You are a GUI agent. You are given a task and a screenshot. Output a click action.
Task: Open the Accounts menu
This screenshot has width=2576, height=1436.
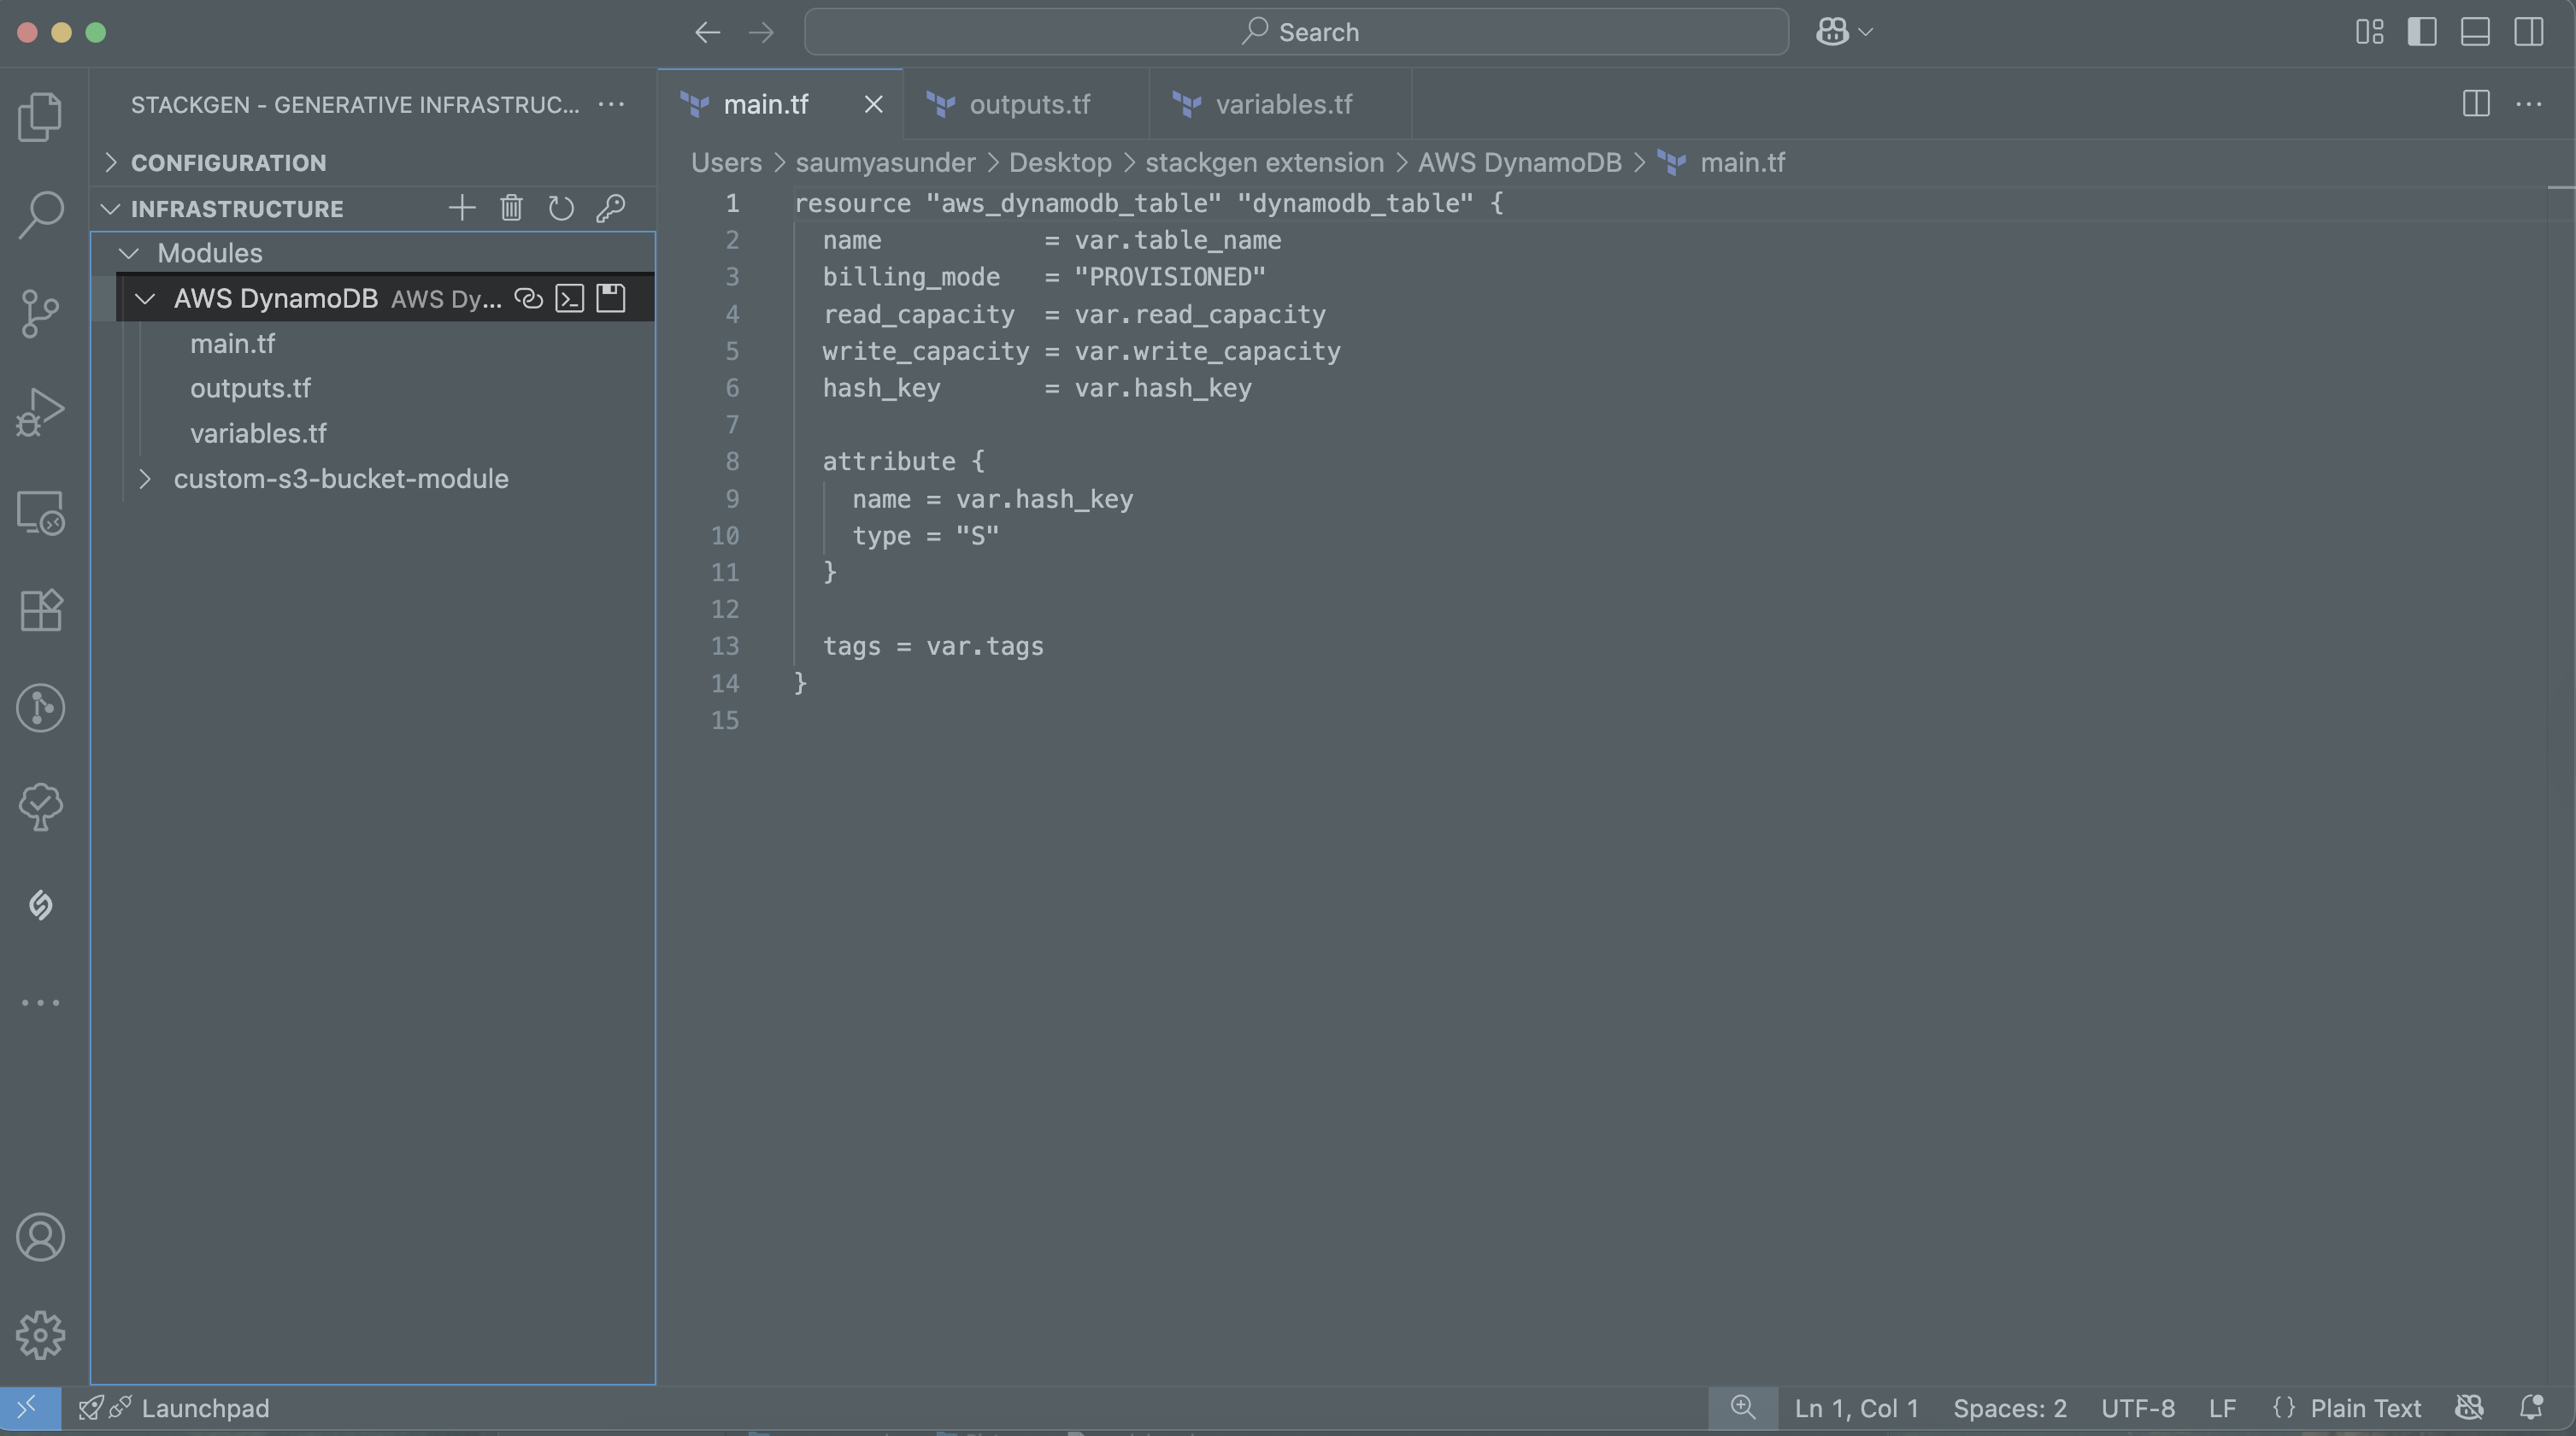click(40, 1237)
